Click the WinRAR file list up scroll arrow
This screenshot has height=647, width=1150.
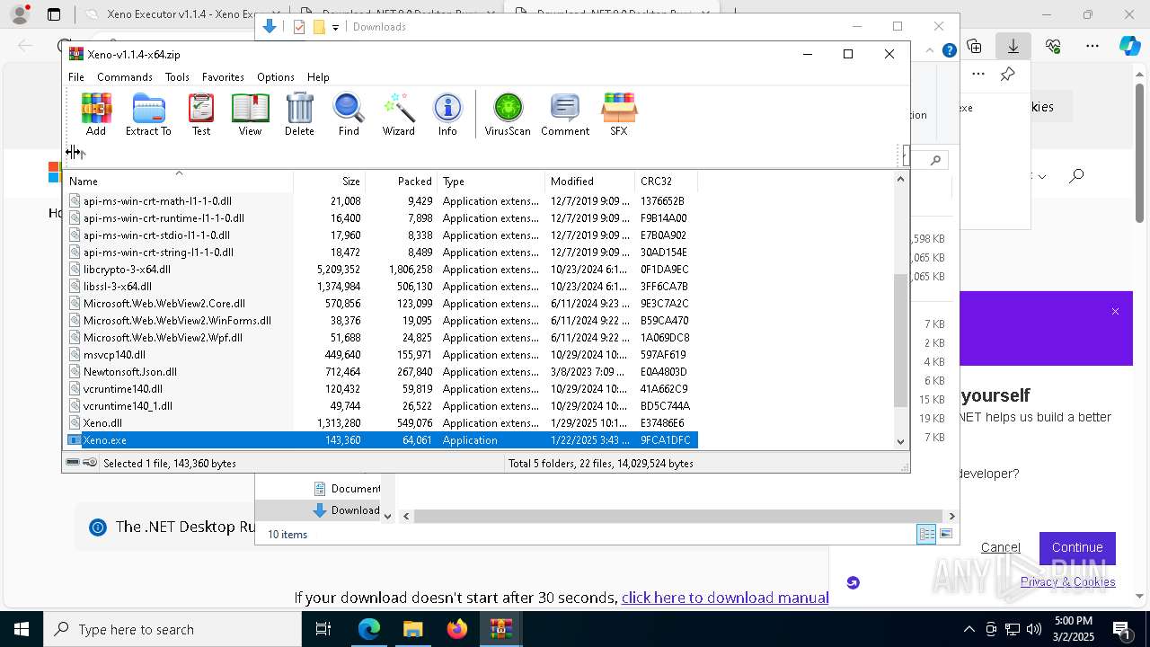pyautogui.click(x=900, y=179)
